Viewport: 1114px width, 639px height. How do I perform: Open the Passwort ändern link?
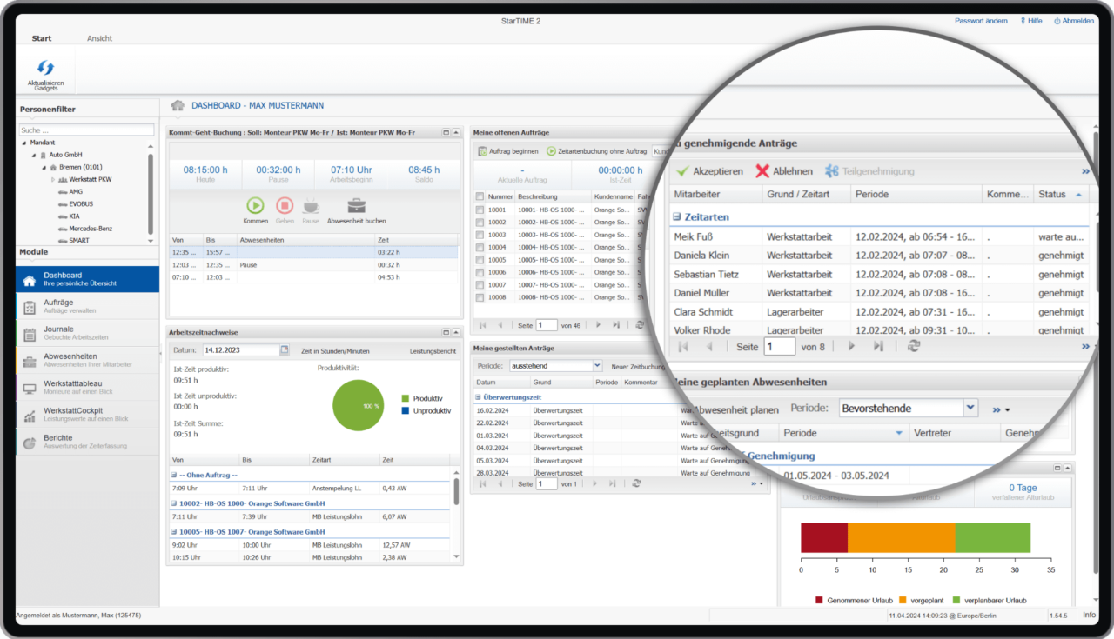(981, 20)
